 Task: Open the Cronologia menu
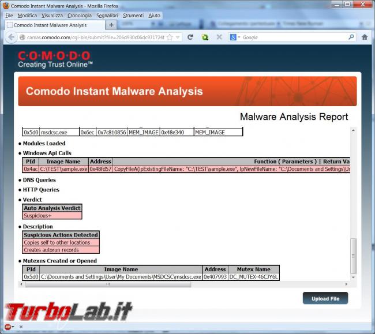coord(80,16)
